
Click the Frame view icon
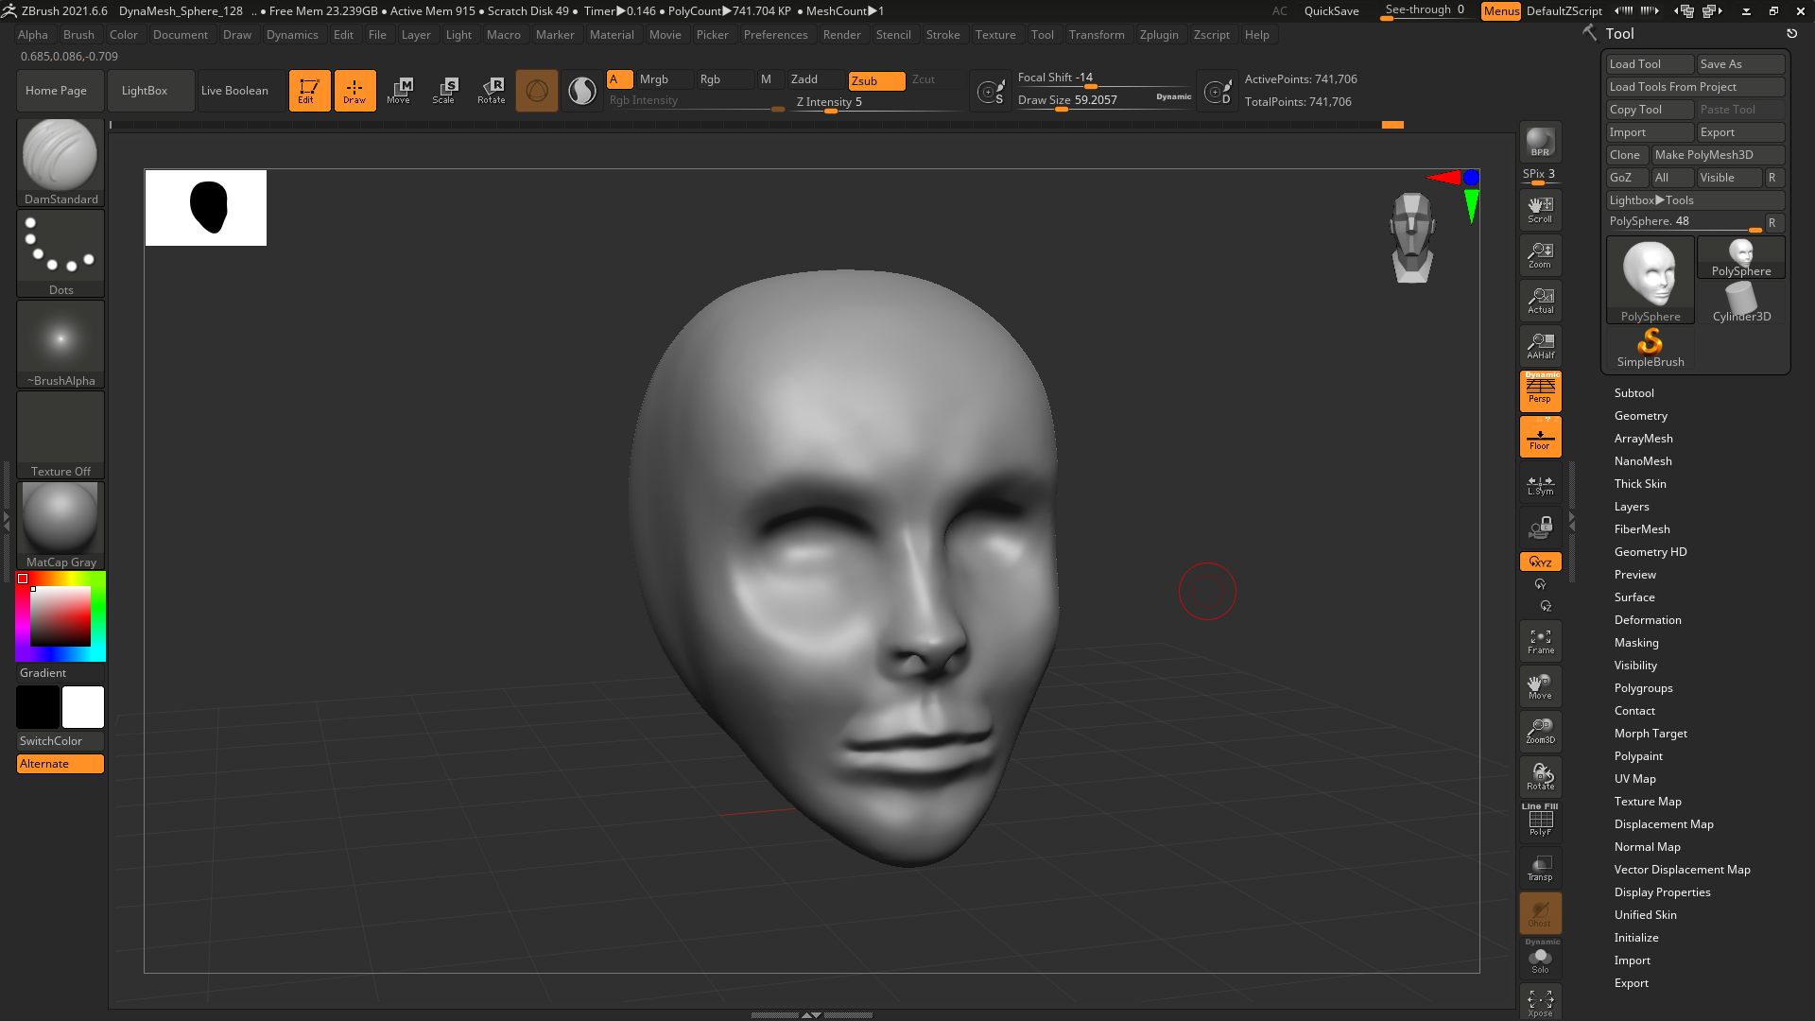1540,642
